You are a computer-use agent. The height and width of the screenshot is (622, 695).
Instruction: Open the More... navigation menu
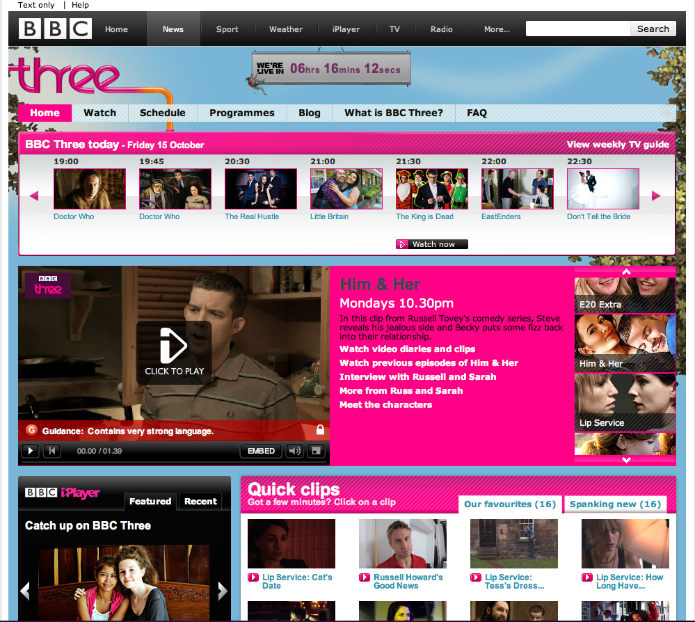click(x=496, y=29)
